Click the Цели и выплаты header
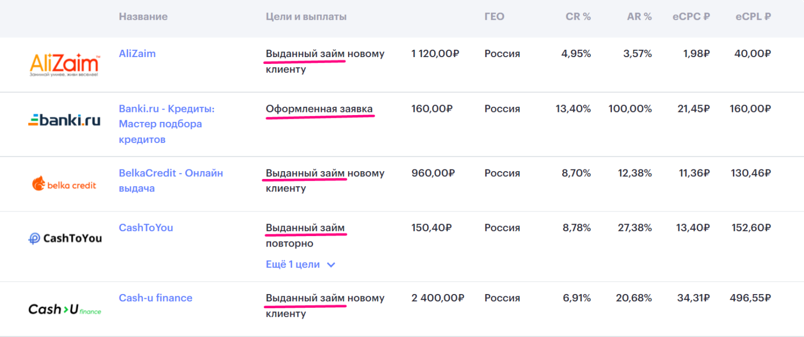Viewport: 804px width, 337px height. point(306,17)
